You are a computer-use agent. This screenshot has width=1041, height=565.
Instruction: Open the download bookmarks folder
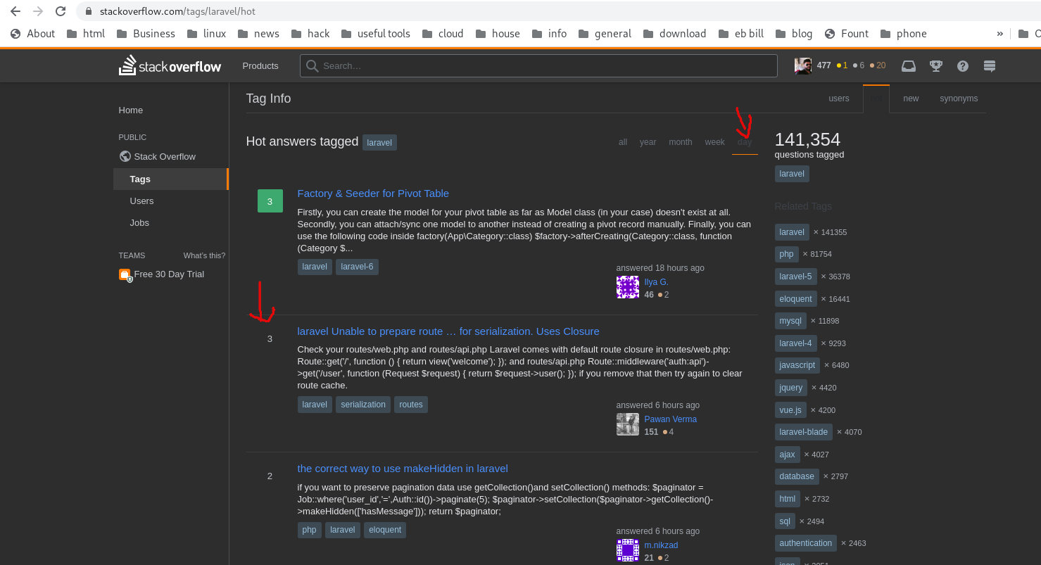(674, 34)
